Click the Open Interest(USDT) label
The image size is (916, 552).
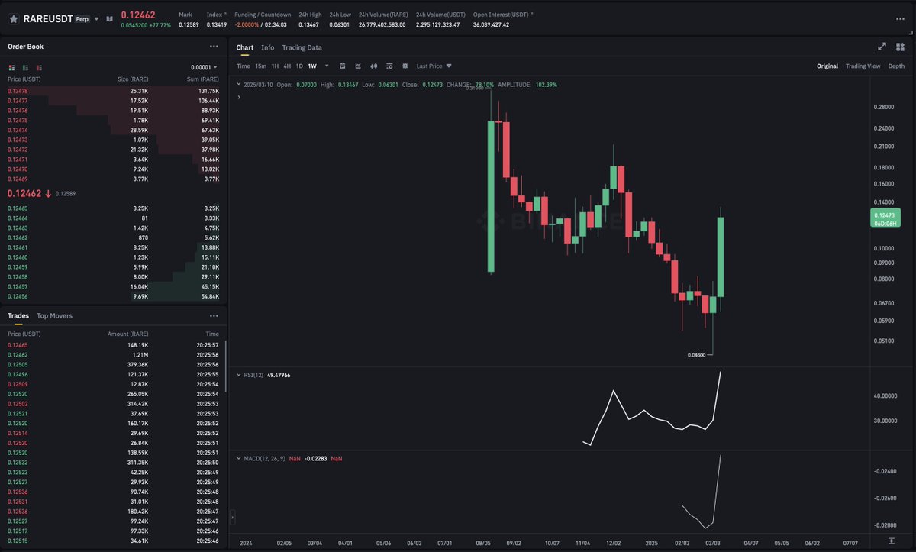tap(502, 15)
